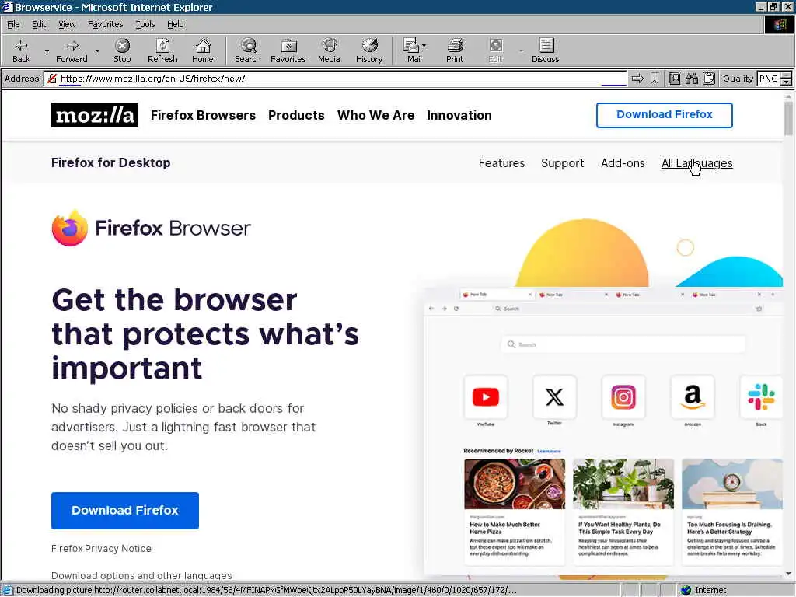Click the Instagram tile in the preview
Image resolution: width=796 pixels, height=597 pixels.
click(623, 397)
